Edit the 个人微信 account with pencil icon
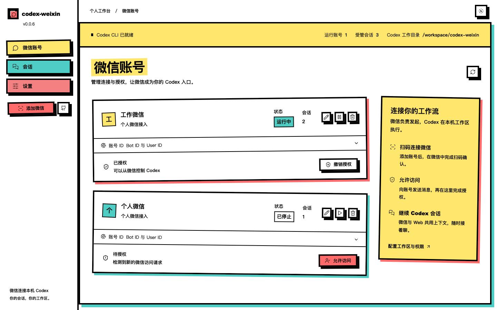The image size is (497, 310). (327, 213)
